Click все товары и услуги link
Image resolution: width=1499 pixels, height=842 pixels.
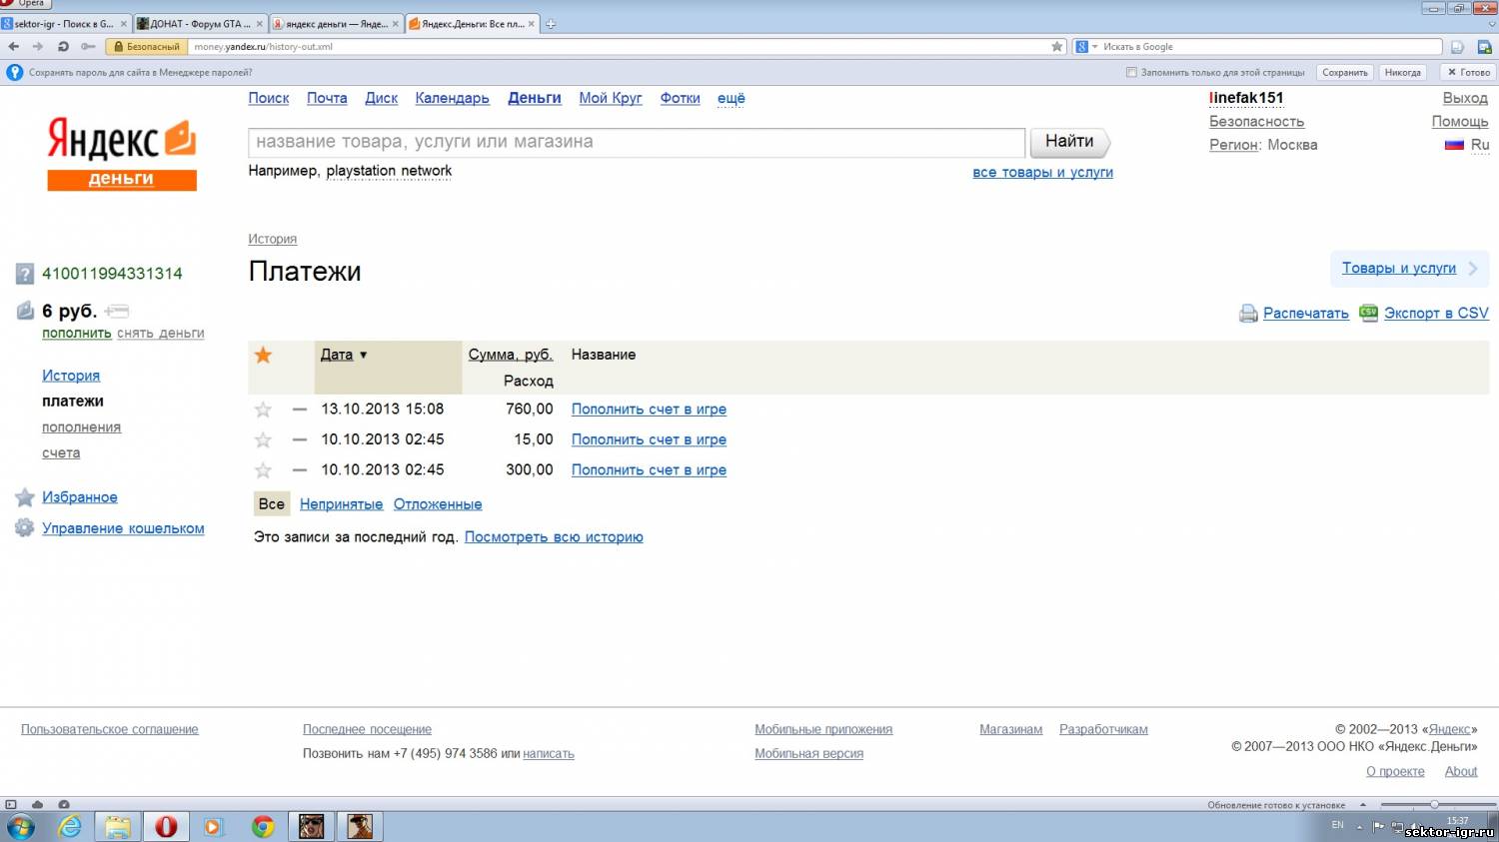coord(1042,172)
